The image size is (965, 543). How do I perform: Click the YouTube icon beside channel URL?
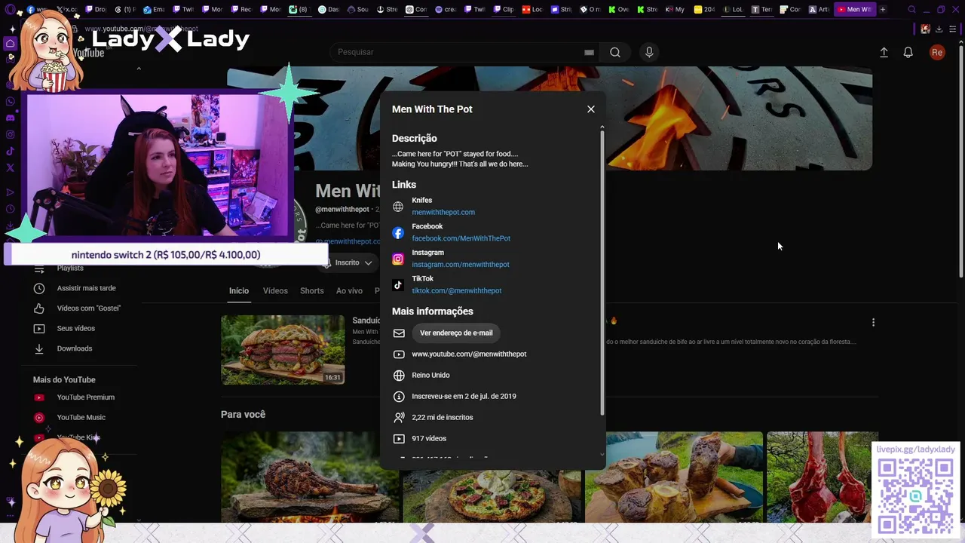(x=399, y=354)
